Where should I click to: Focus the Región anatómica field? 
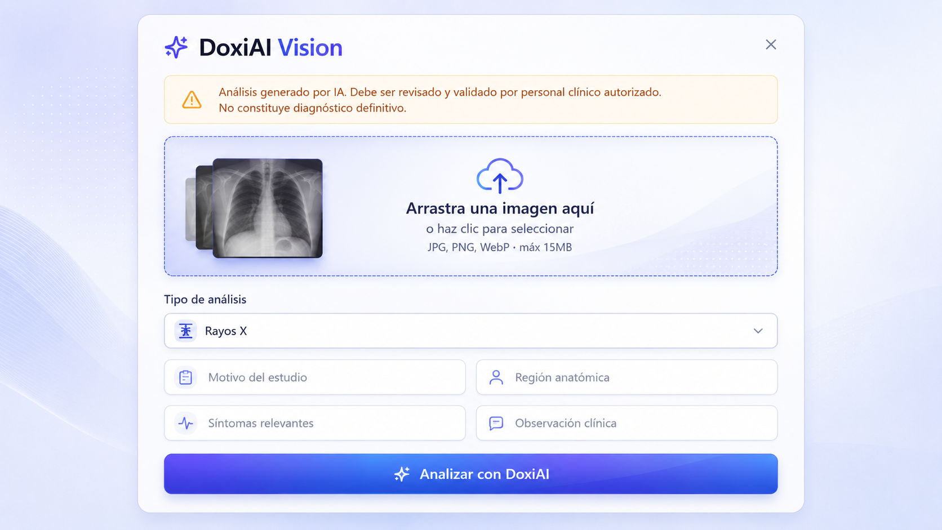[626, 377]
